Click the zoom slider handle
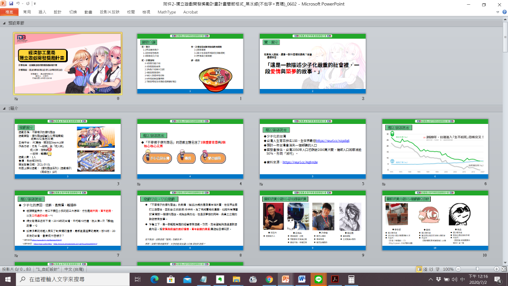The height and width of the screenshot is (286, 508). pos(477,269)
